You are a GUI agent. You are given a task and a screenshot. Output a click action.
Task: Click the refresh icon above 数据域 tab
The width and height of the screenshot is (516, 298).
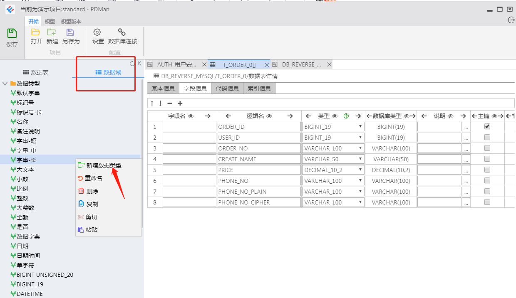132,63
